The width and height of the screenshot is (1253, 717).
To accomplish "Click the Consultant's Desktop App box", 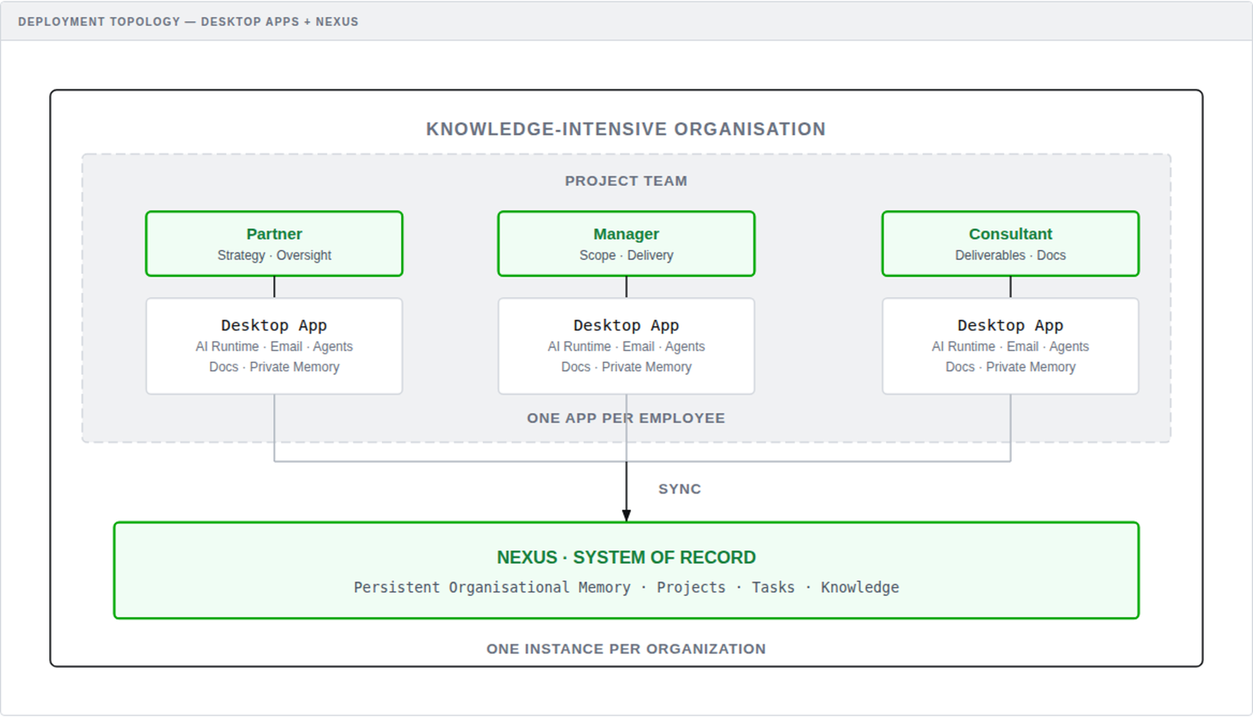I will [x=1011, y=345].
